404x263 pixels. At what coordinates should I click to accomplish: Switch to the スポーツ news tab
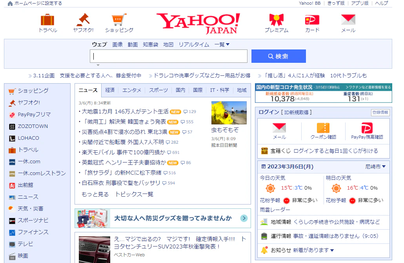(x=158, y=90)
